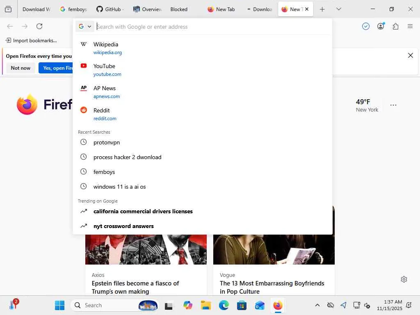Choose recent search windows 11 is a ai os

[203, 187]
